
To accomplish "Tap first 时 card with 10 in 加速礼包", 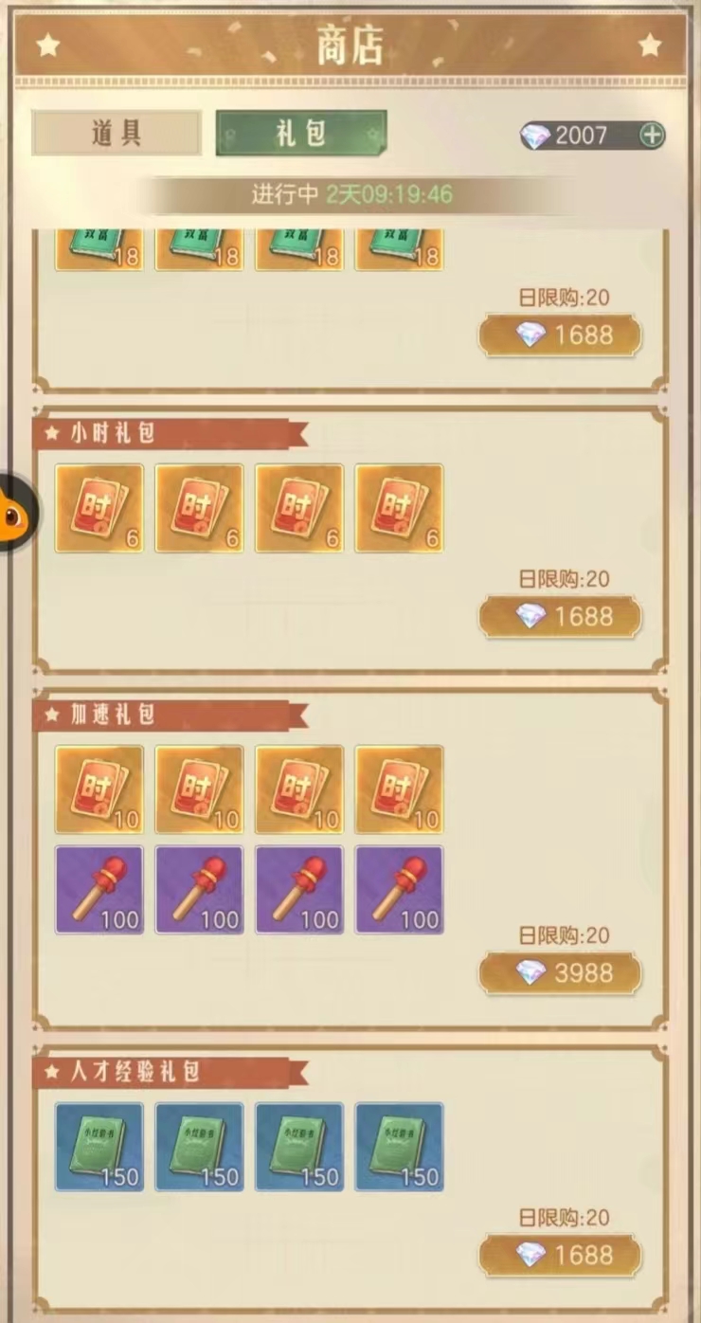I will tap(99, 789).
